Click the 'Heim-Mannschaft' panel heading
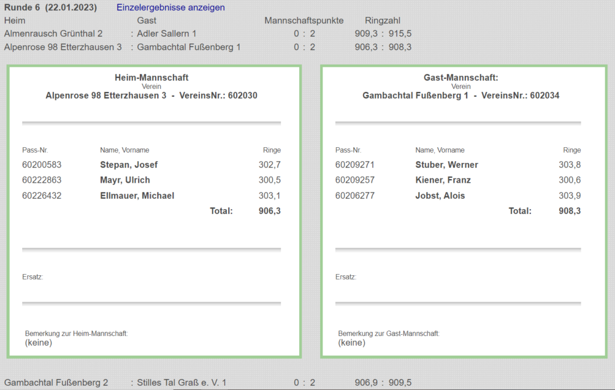 pos(151,78)
